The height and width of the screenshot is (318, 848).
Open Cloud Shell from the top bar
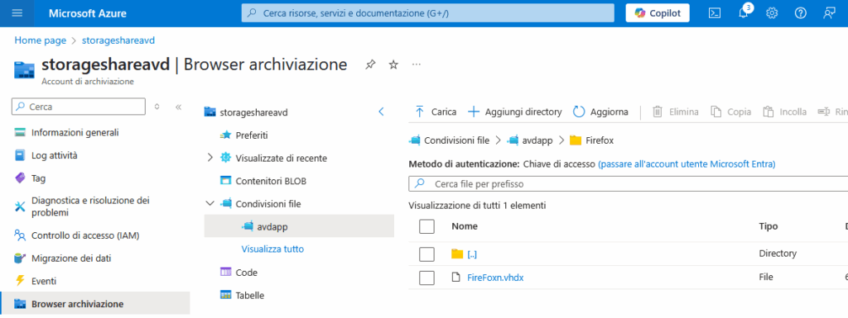pyautogui.click(x=715, y=13)
